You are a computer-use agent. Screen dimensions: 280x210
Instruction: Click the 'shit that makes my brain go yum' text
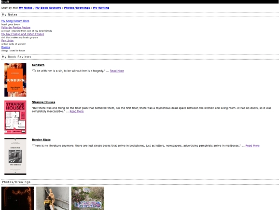coord(20,37)
